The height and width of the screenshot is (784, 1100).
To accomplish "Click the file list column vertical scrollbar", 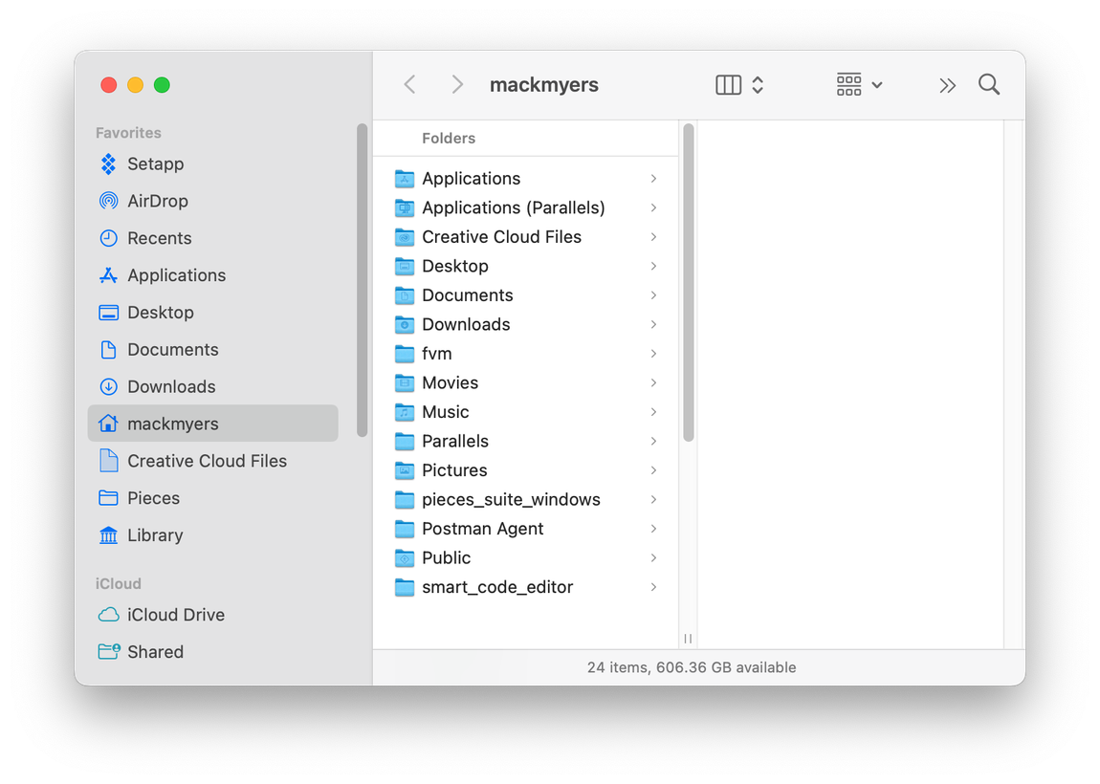I will tap(688, 287).
